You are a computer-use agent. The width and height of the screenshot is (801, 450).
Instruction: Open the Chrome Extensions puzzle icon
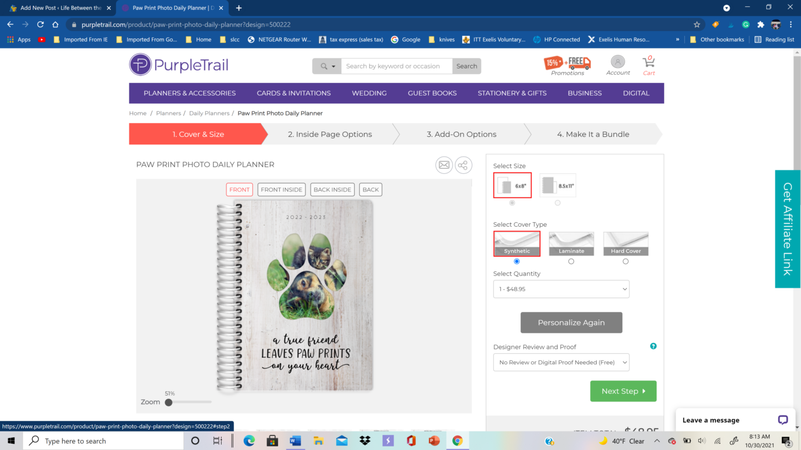pyautogui.click(x=760, y=24)
